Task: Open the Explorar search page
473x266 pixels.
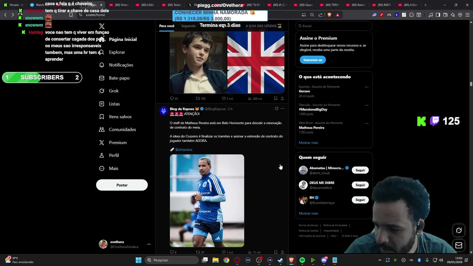Action: pos(112,52)
